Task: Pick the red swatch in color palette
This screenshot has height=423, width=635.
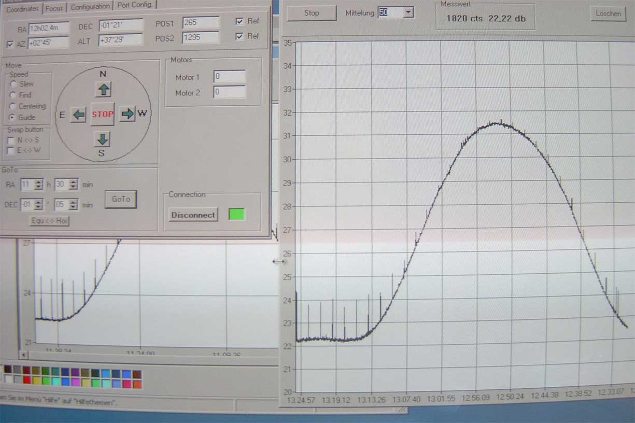Action: (x=26, y=379)
